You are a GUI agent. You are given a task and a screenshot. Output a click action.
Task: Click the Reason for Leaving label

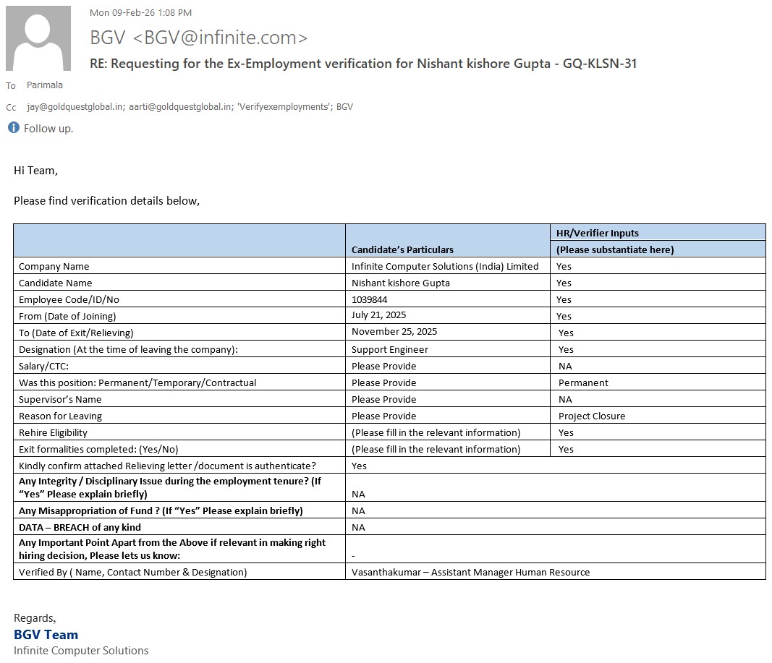click(60, 416)
